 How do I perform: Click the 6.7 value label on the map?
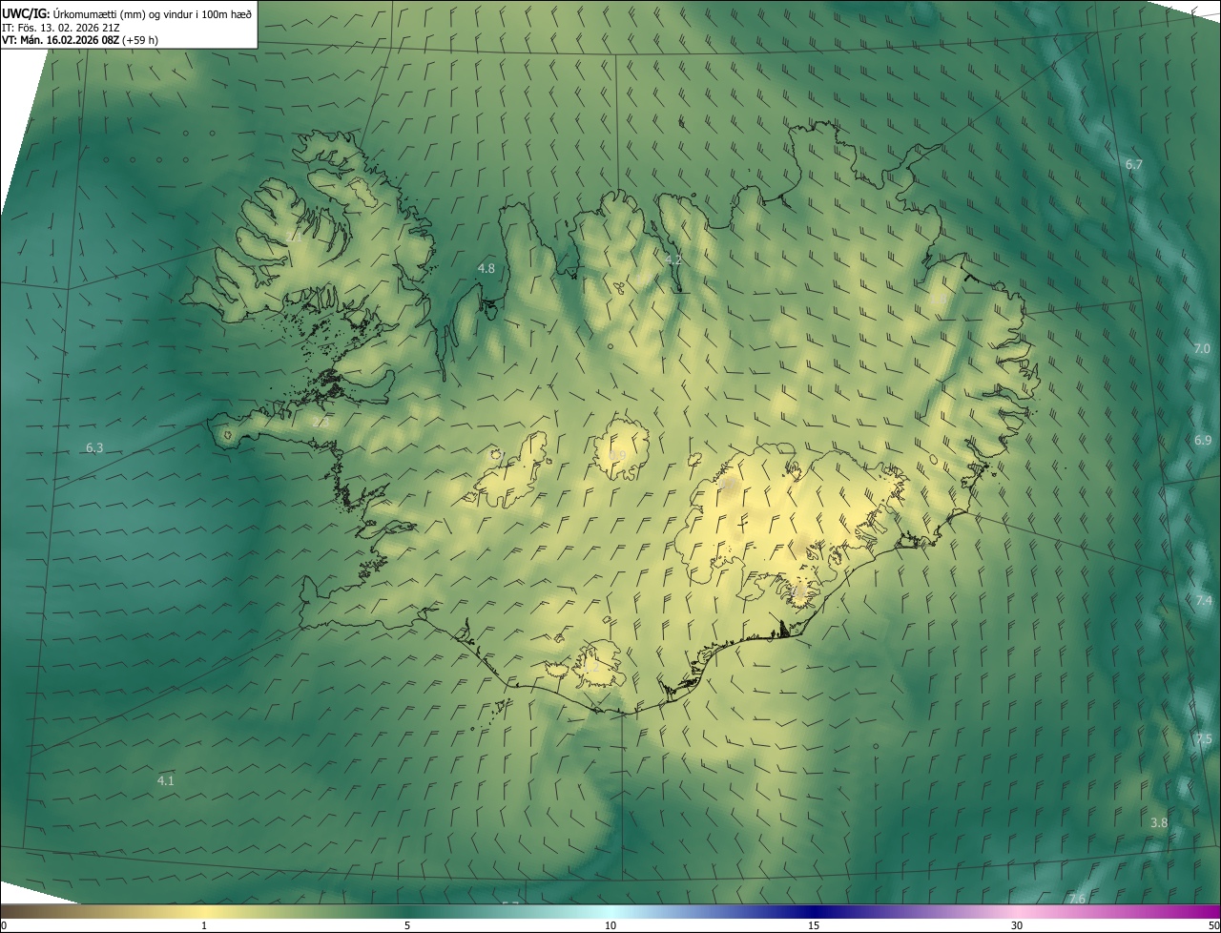tap(1133, 165)
